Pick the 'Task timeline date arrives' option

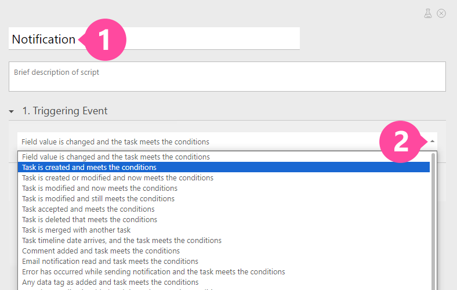[x=122, y=240]
